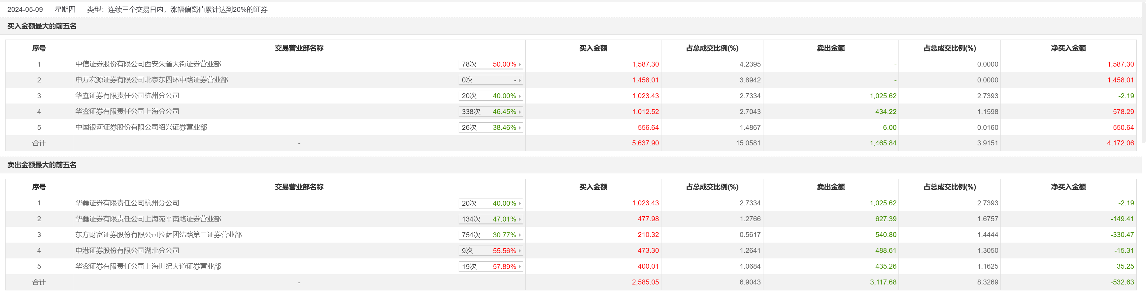Expand the 78次 listing stats box
The image size is (1146, 297).
[489, 65]
